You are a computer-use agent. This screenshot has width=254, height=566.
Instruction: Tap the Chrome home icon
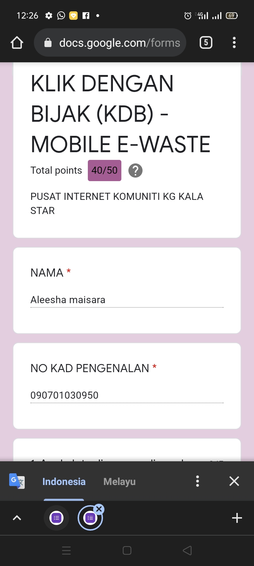(x=17, y=43)
